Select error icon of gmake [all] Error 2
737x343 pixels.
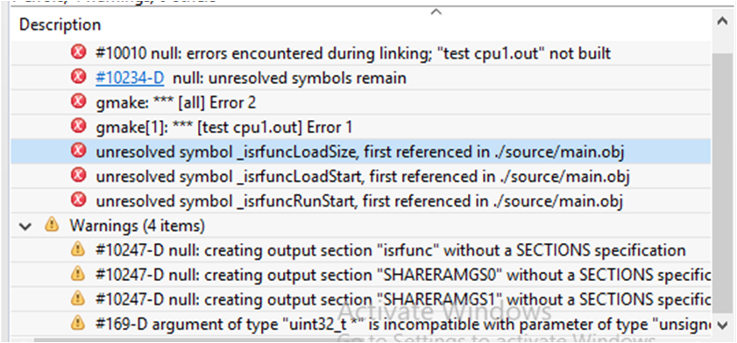78,101
